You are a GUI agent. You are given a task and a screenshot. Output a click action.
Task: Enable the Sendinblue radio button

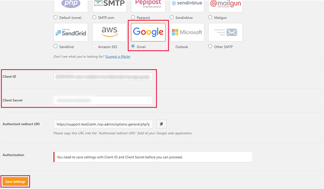pos(172,18)
